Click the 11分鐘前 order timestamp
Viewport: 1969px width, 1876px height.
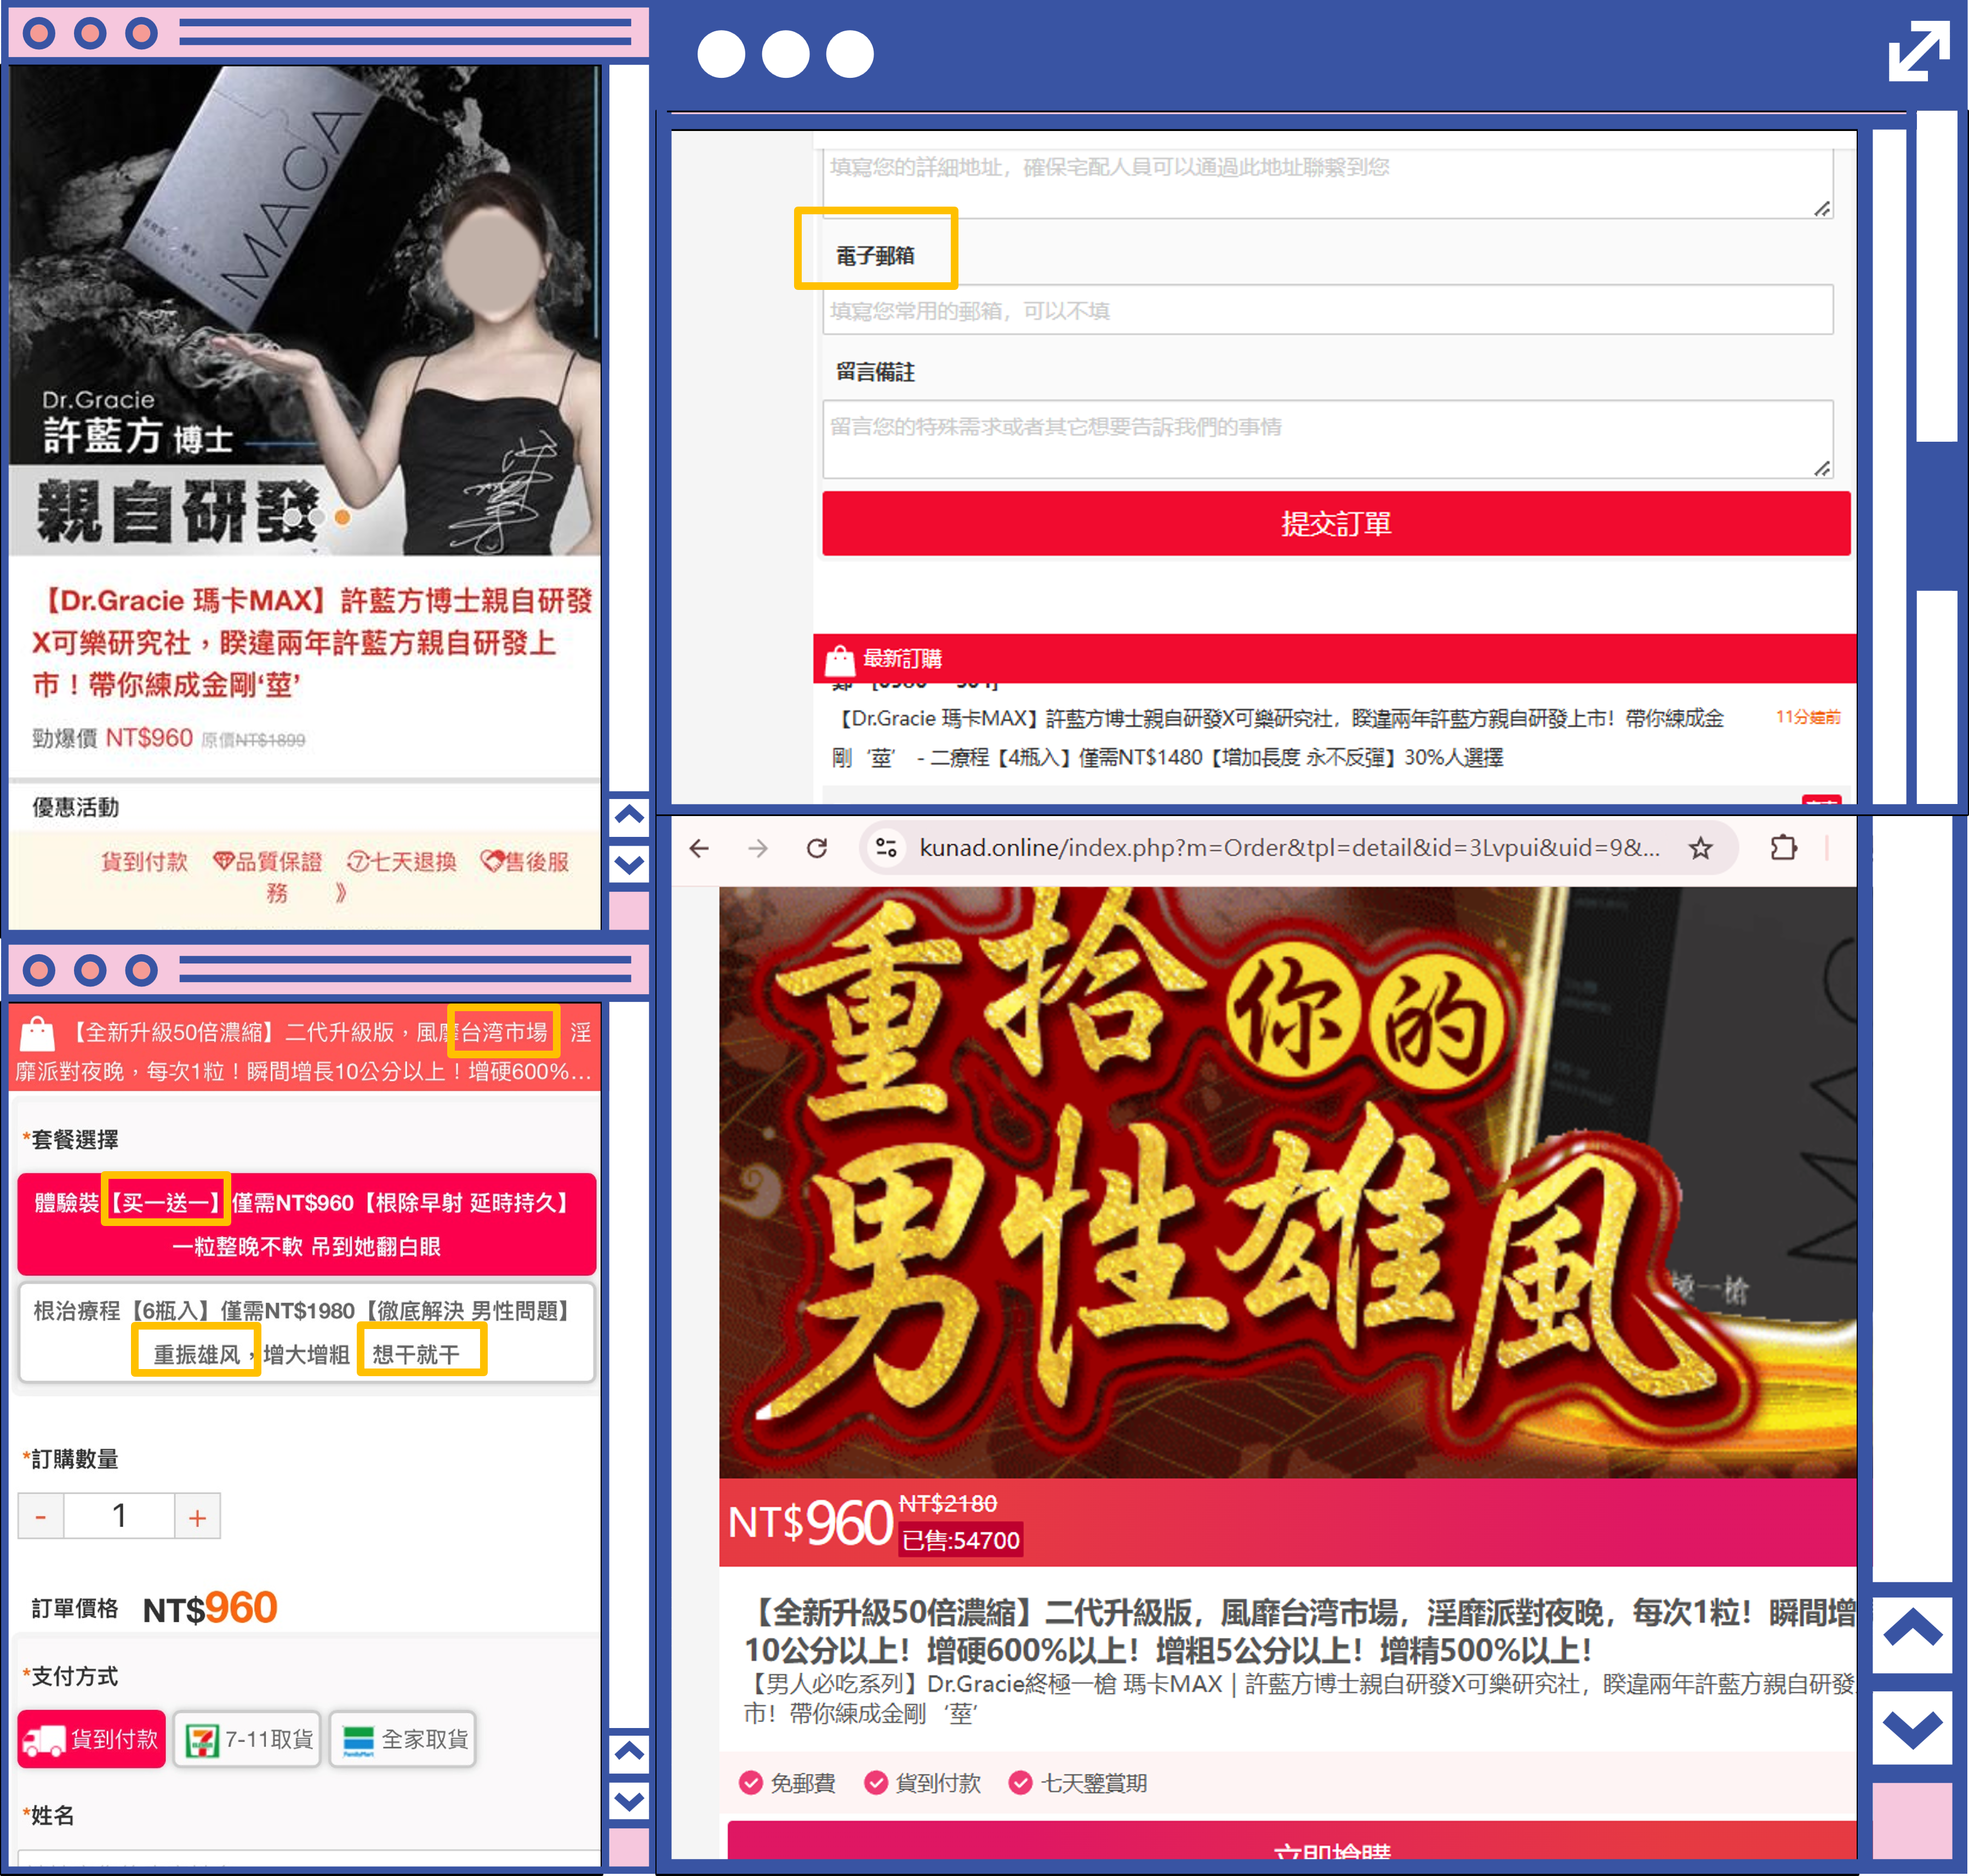1807,718
